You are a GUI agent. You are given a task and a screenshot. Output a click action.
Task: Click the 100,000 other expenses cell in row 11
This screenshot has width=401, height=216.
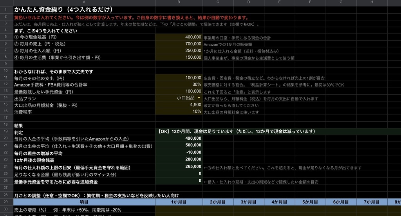point(179,78)
